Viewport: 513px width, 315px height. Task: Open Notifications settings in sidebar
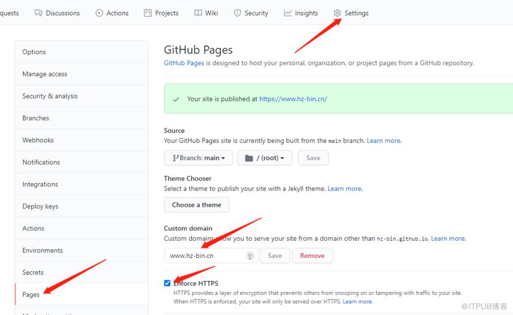[x=81, y=162]
